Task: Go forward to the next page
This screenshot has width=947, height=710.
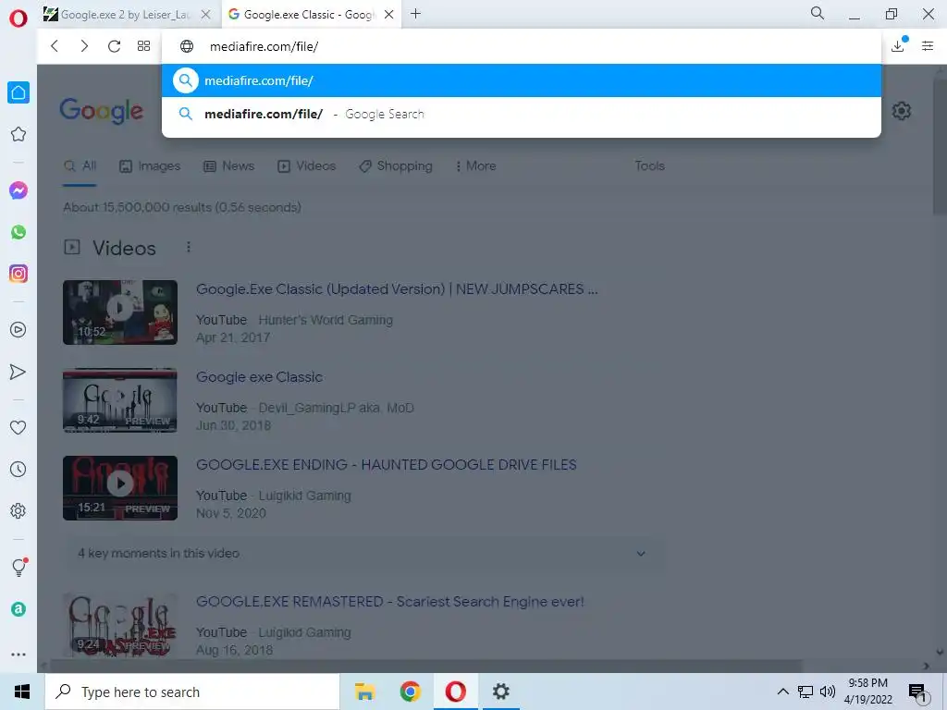Action: click(84, 46)
